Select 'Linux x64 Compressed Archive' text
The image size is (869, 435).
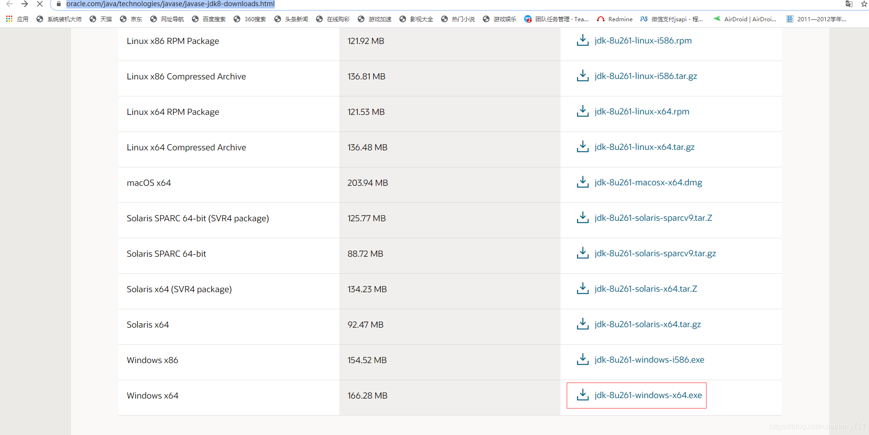pos(186,148)
